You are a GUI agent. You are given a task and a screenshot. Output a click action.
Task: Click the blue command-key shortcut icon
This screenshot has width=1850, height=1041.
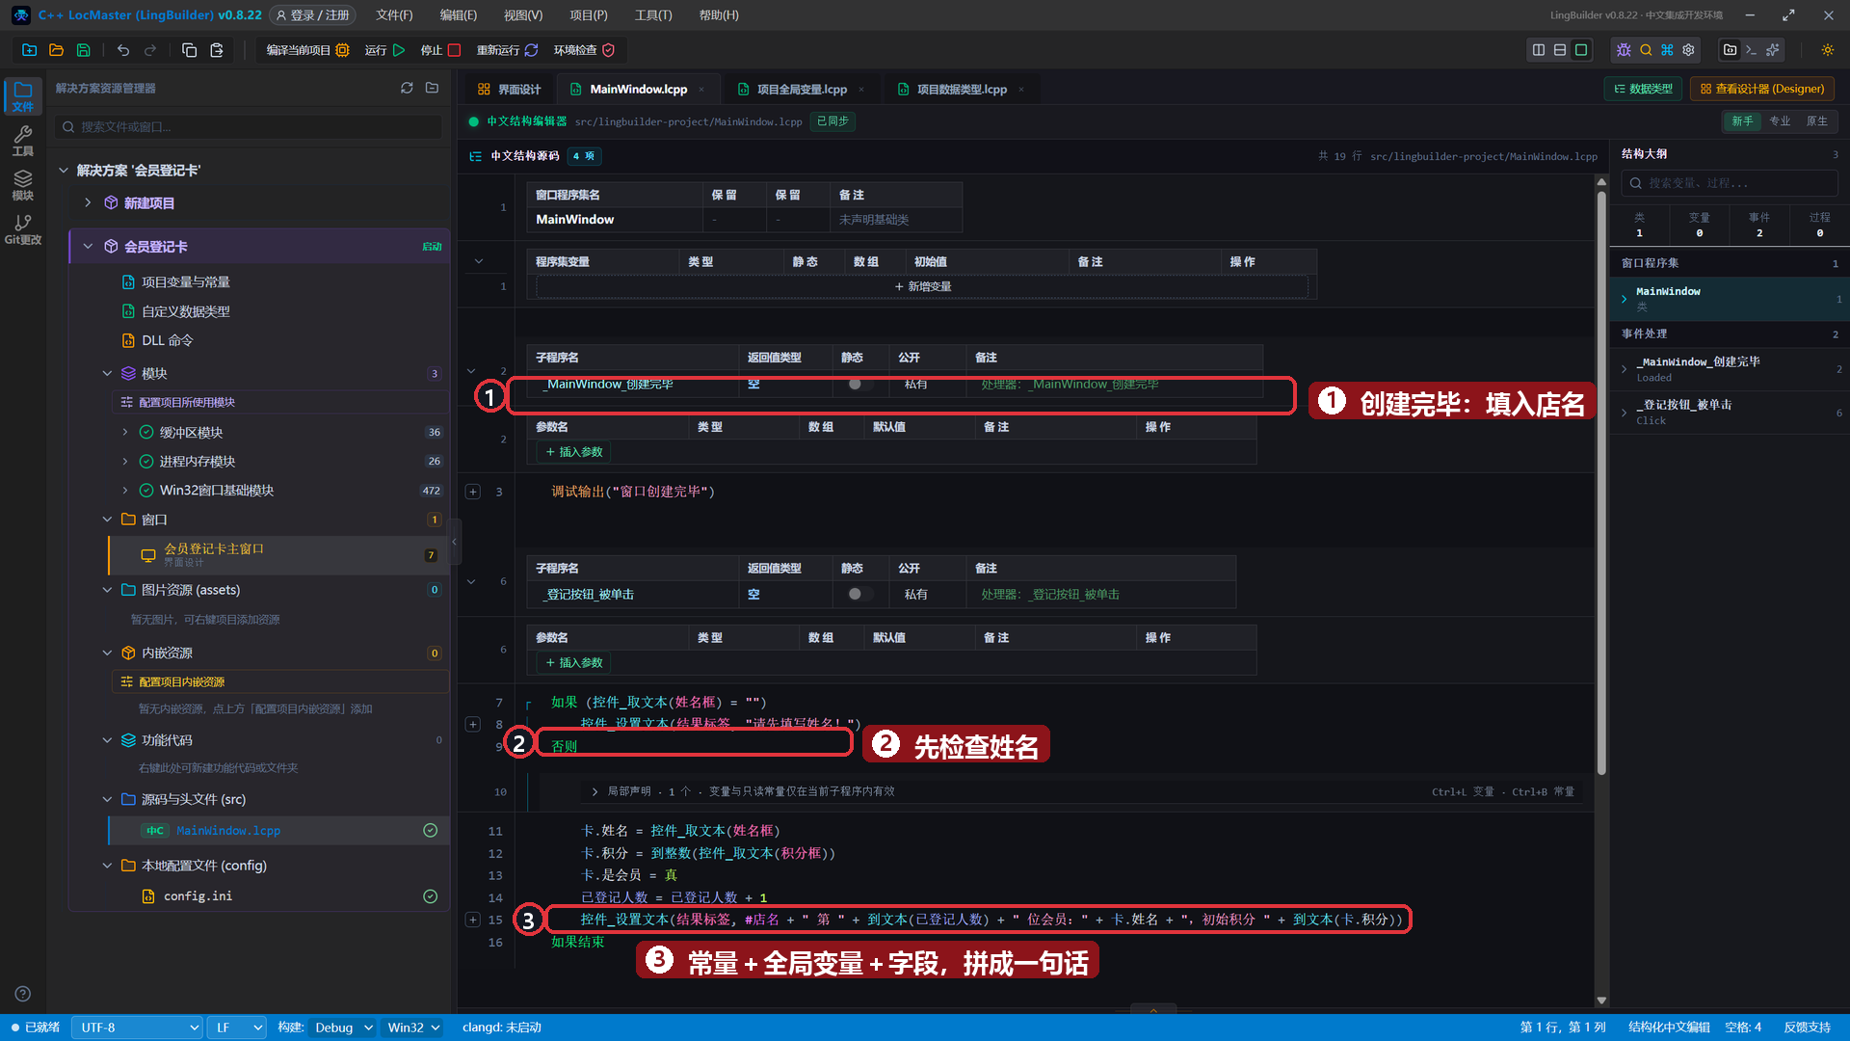coord(1667,50)
